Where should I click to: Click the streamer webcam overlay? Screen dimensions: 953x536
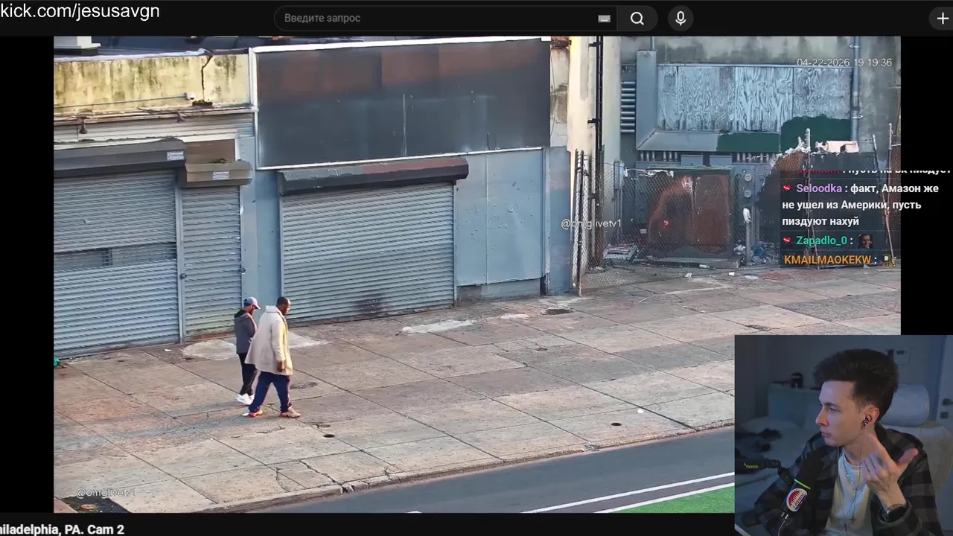844,435
